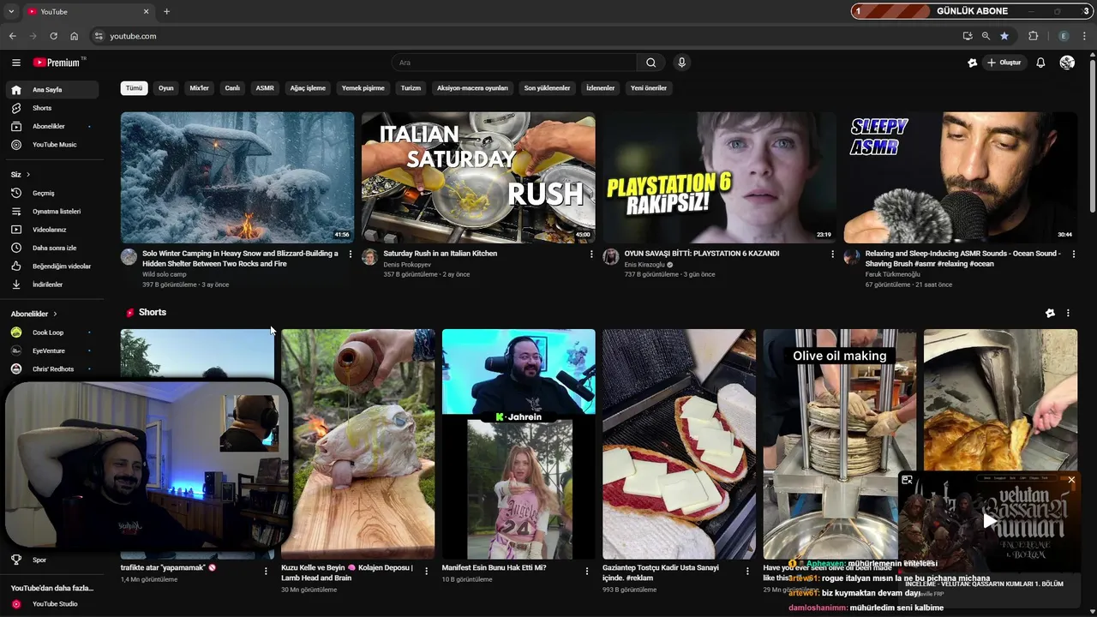
Task: Open options menu for OYUN SAVAŞI BİTTİ video
Action: (x=832, y=254)
